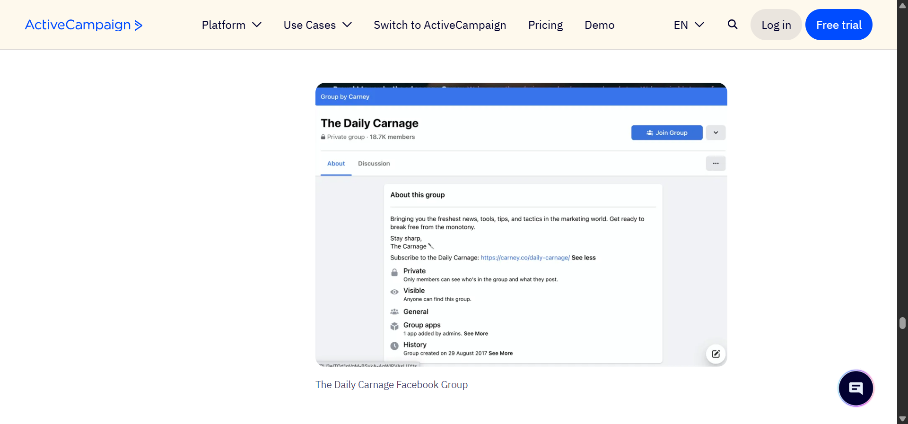Click See less in group description
The image size is (908, 424).
pyautogui.click(x=584, y=258)
